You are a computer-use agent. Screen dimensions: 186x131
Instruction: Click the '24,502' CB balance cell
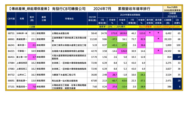pos(168,51)
